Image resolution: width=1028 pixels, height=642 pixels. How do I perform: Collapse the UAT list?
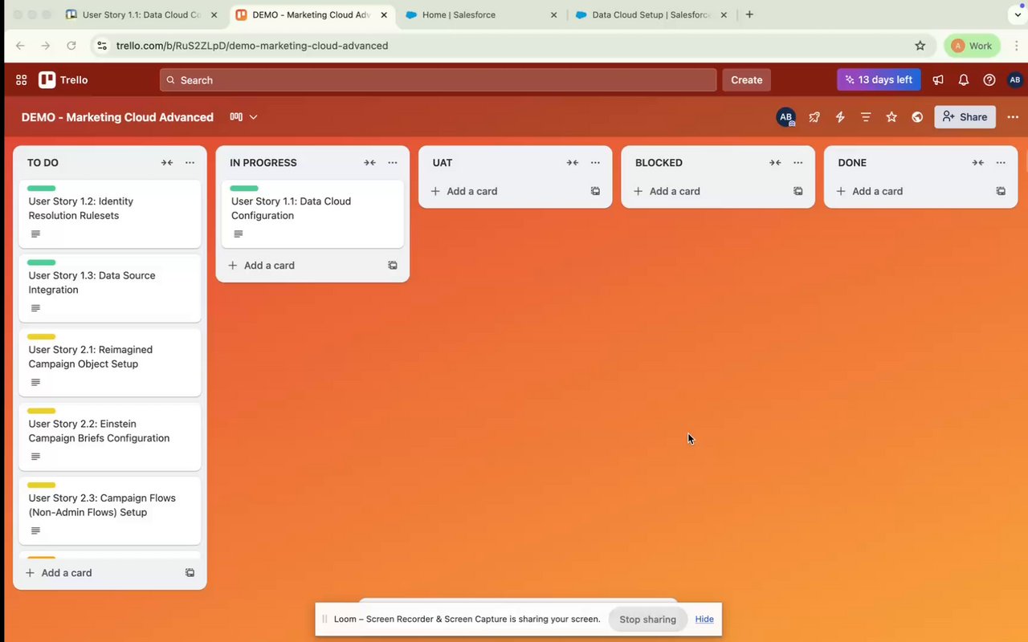tap(573, 163)
